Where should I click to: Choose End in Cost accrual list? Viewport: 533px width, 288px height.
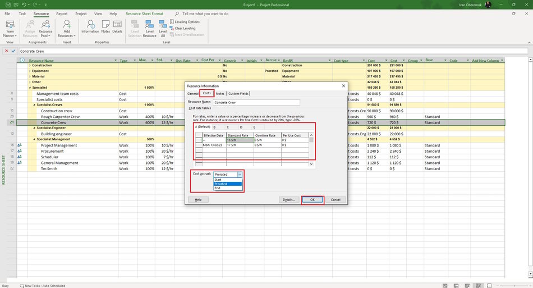click(x=227, y=188)
